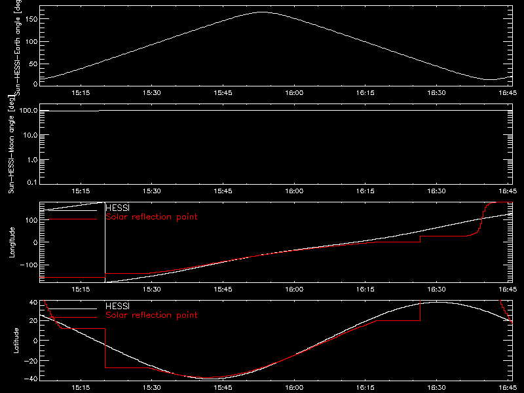Click the 100 tick label on Earth angle axis

point(31,42)
